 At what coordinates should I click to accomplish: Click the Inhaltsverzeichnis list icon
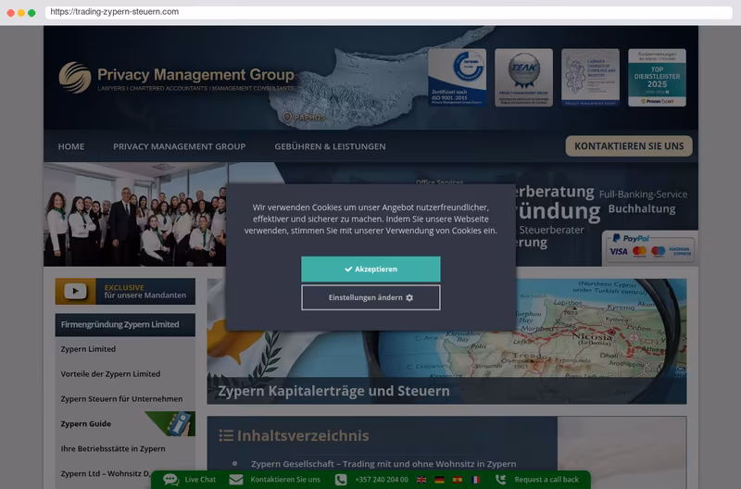click(x=226, y=435)
